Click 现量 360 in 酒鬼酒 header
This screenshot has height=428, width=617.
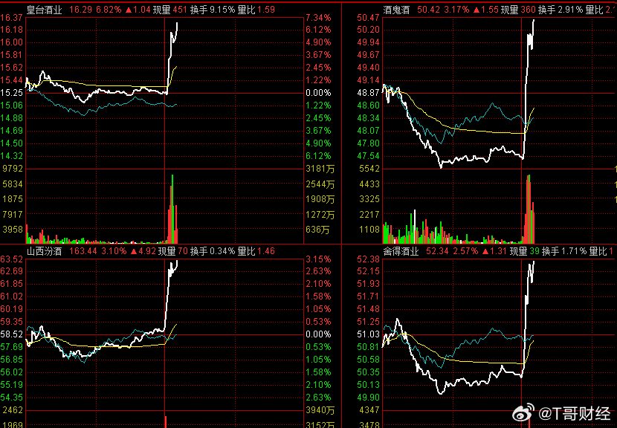[x=518, y=10]
